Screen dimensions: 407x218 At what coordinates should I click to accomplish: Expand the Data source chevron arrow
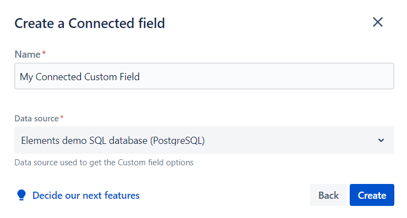click(381, 141)
